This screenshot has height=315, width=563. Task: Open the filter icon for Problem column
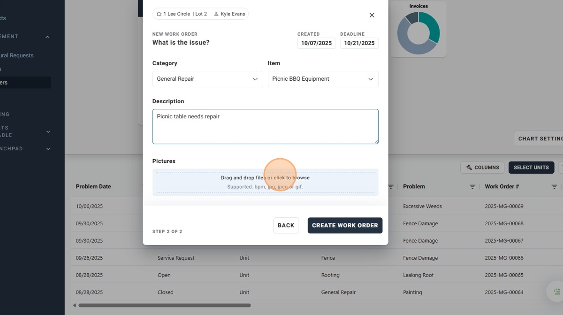472,187
